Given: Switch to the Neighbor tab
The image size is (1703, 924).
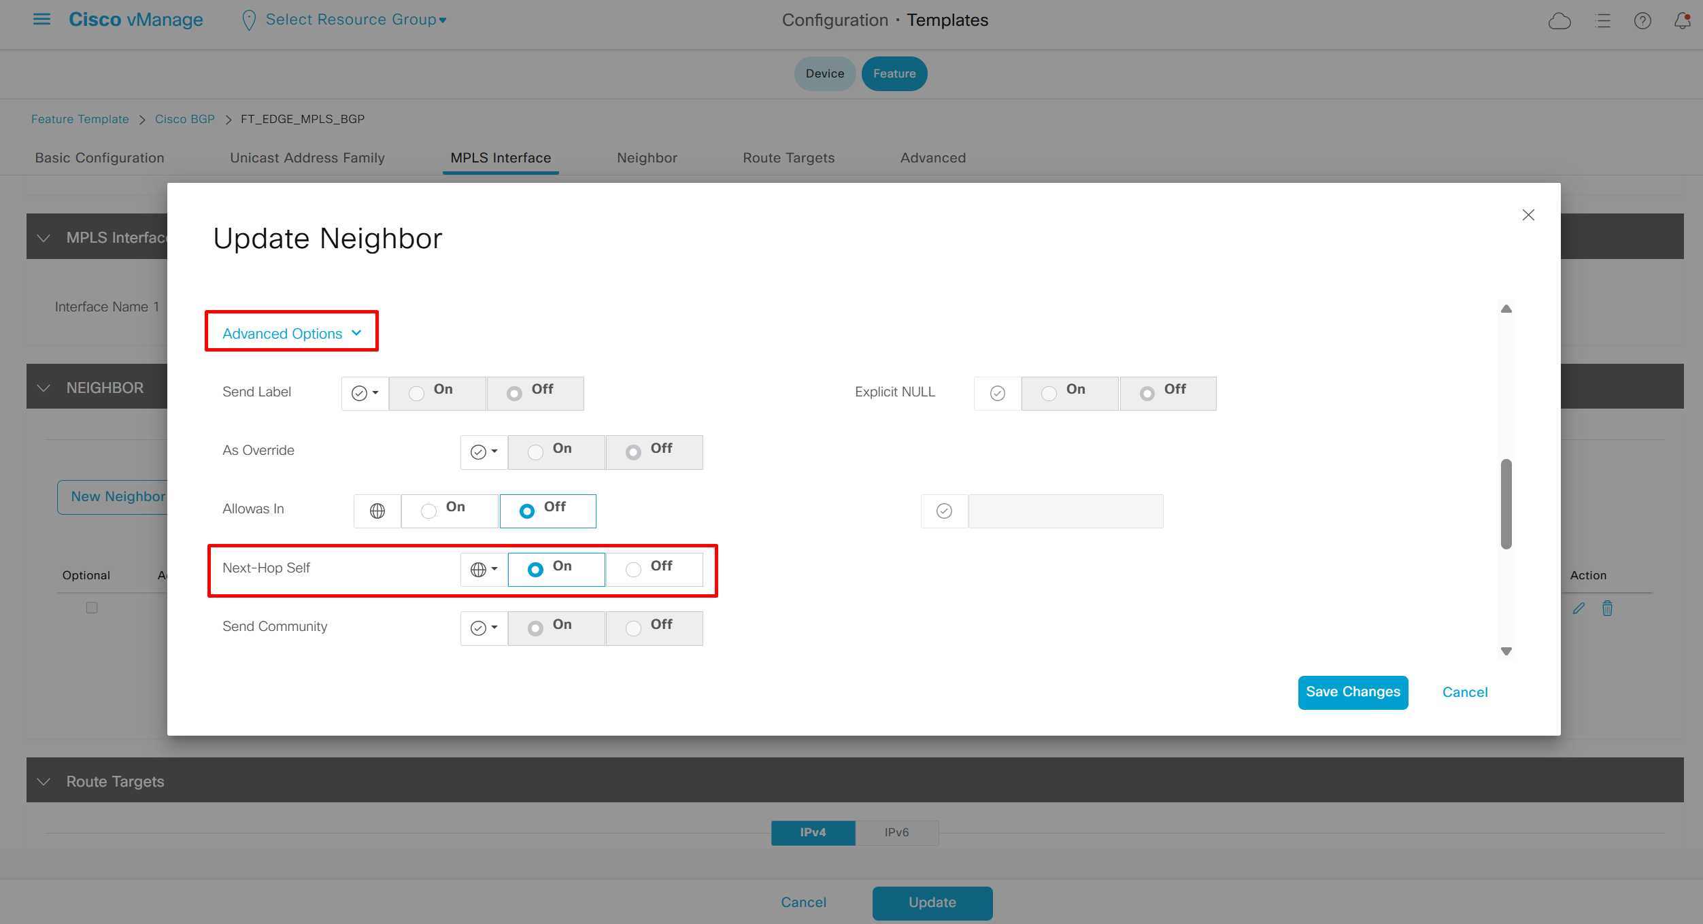Looking at the screenshot, I should (x=647, y=158).
